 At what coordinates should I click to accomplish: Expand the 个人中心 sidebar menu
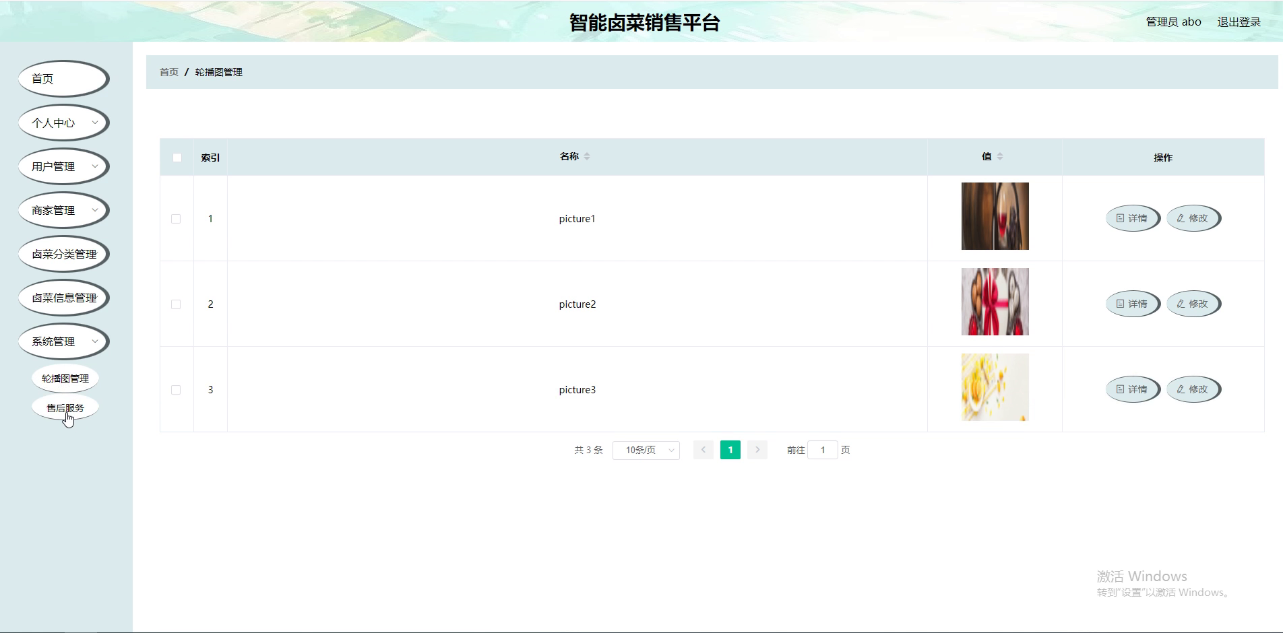coord(63,123)
